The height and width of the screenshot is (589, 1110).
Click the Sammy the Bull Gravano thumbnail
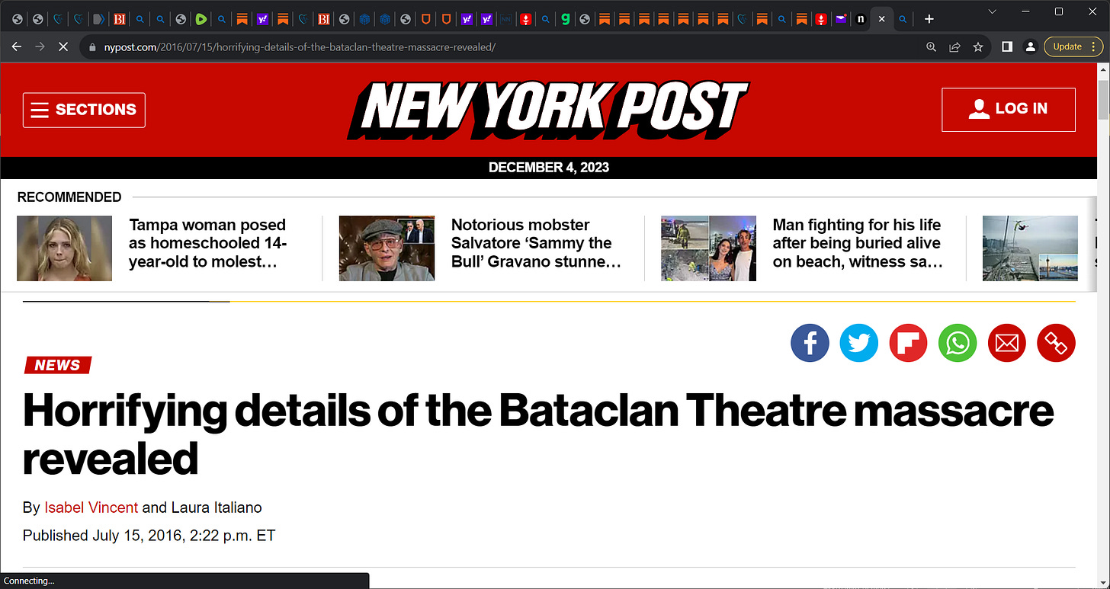point(387,248)
